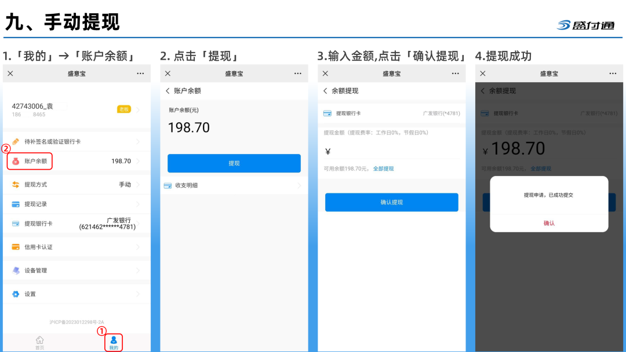Click the 收支明细 card icon
Viewport: 626px width, 352px height.
click(x=168, y=185)
